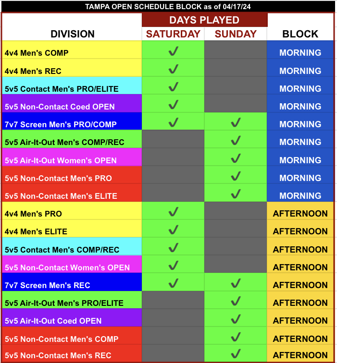Select the Saturday check for 4v4 Men's REC
Screen dimensions: 337x363
(x=173, y=69)
